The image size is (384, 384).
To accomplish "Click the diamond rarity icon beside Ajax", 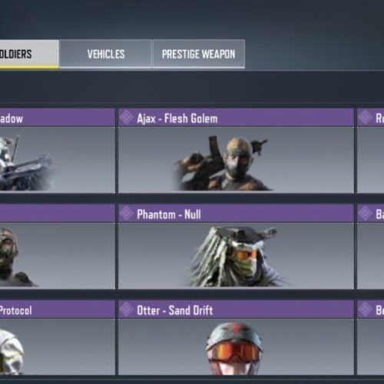I will pos(127,118).
